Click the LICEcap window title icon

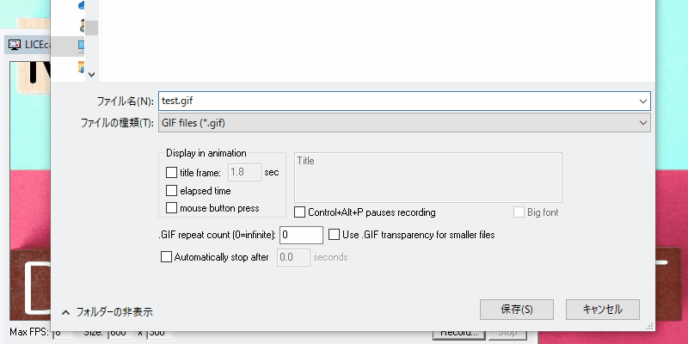click(x=15, y=45)
